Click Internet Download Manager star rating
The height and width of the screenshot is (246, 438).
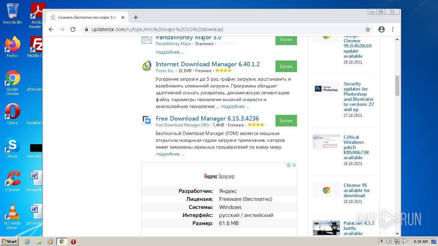pyautogui.click(x=225, y=70)
